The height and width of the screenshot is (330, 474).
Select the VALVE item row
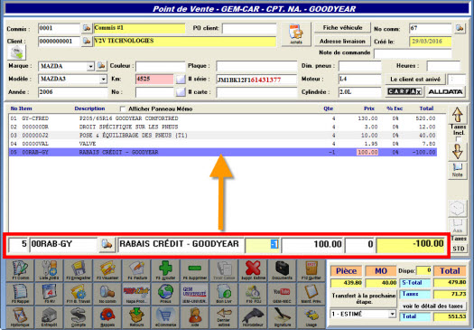click(223, 144)
